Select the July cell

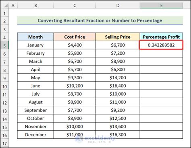[35, 94]
